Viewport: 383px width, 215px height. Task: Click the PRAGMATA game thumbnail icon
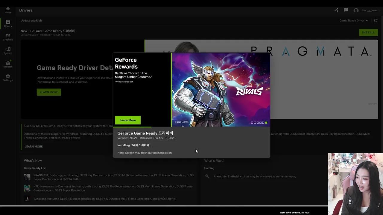click(27, 177)
